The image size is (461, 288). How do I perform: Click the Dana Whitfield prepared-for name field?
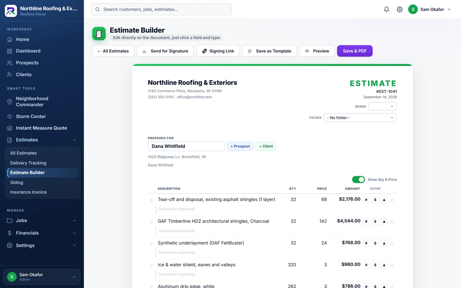(186, 146)
